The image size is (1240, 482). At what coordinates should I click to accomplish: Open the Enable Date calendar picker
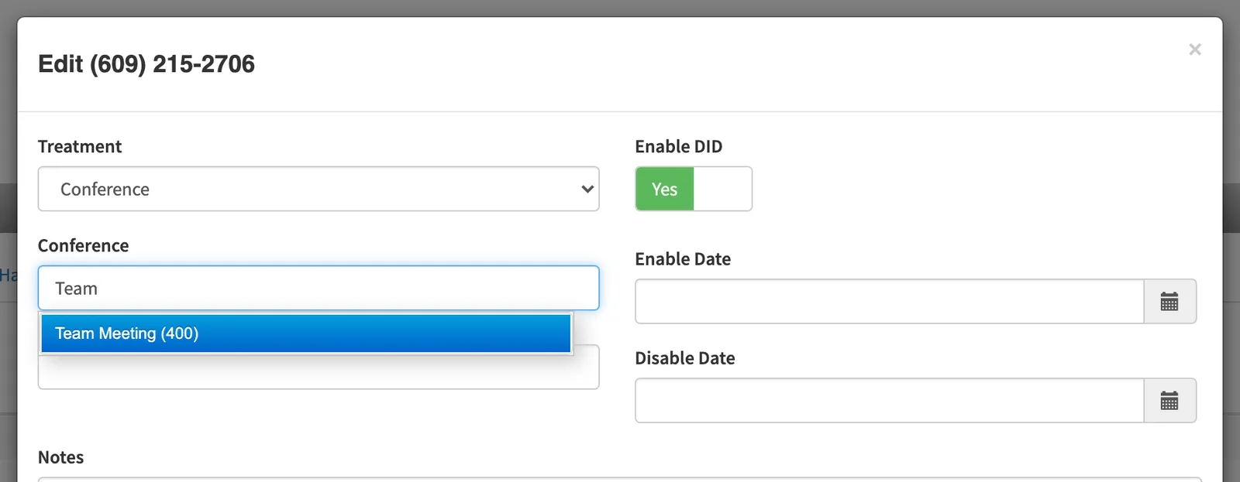click(x=1169, y=302)
